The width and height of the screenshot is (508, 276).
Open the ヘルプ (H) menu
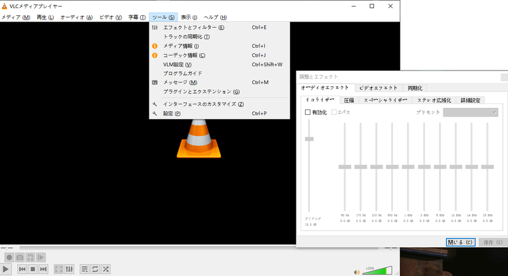point(215,17)
